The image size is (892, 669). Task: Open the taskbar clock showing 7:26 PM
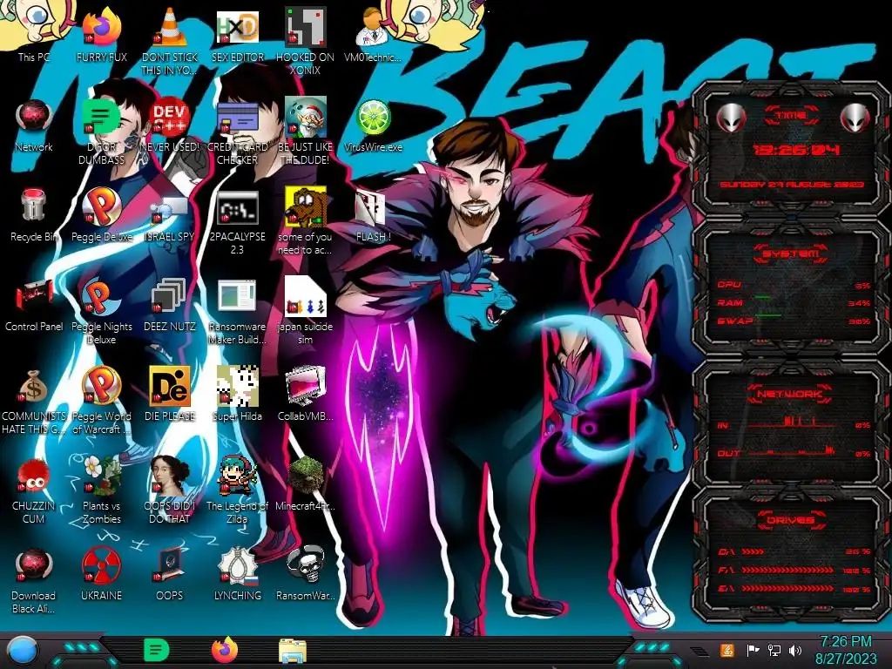(x=845, y=650)
